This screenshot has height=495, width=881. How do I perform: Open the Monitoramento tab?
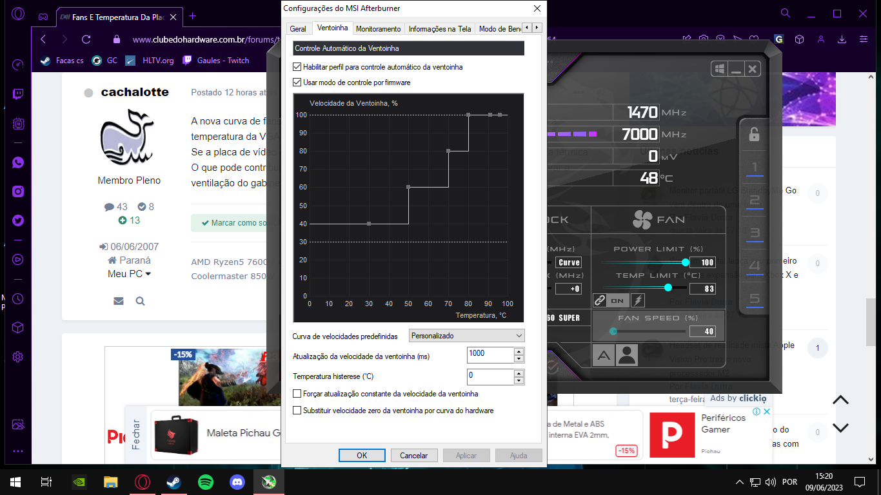click(x=379, y=29)
